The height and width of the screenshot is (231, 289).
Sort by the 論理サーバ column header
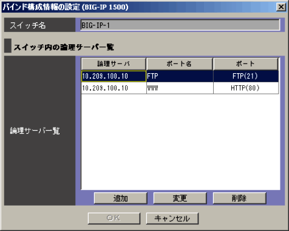[x=114, y=64]
